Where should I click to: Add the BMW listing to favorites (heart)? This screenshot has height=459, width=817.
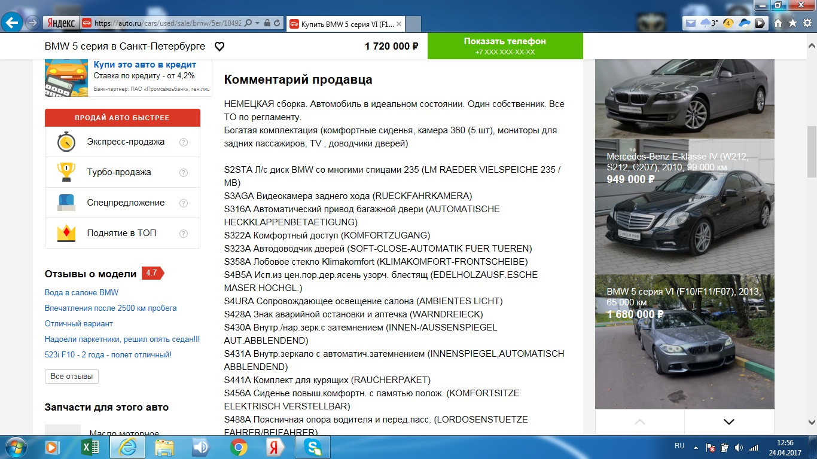click(x=220, y=46)
